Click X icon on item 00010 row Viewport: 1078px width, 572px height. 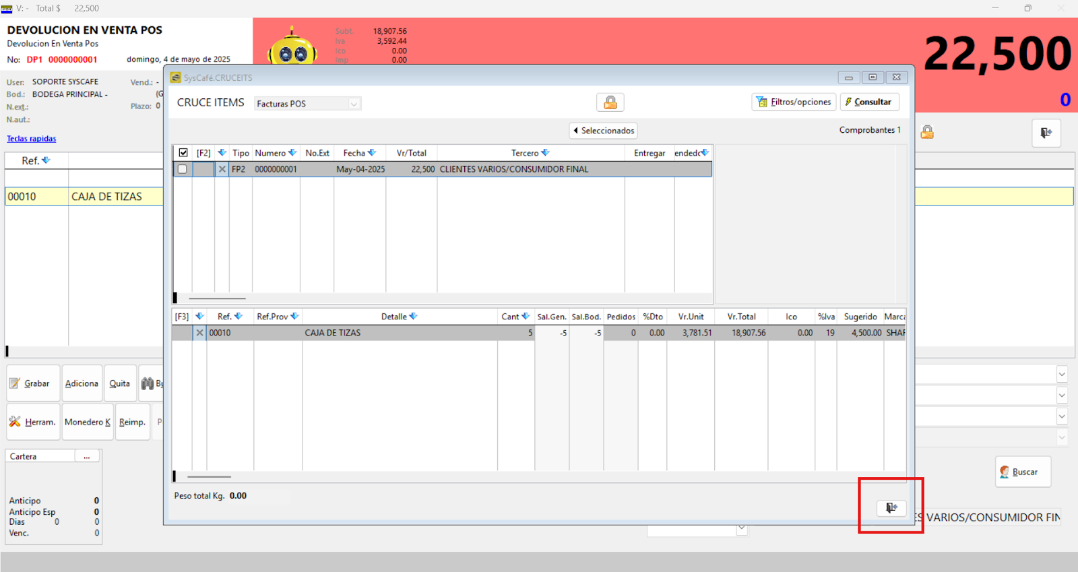point(199,333)
